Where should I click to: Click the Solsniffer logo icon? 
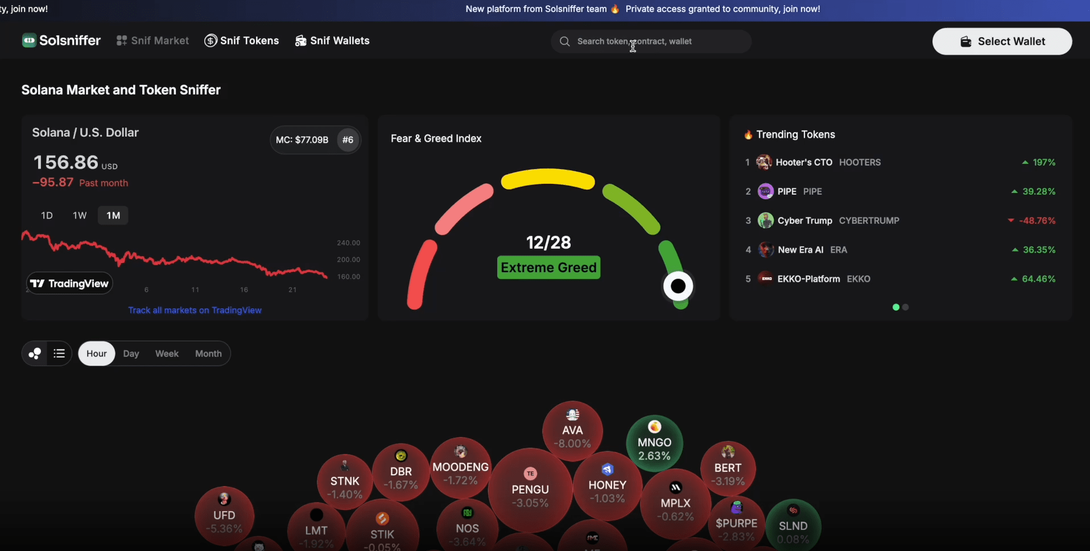click(x=29, y=40)
